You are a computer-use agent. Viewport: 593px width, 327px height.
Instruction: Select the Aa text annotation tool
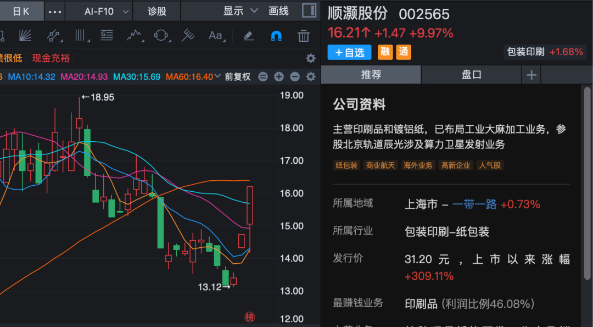[x=216, y=36]
